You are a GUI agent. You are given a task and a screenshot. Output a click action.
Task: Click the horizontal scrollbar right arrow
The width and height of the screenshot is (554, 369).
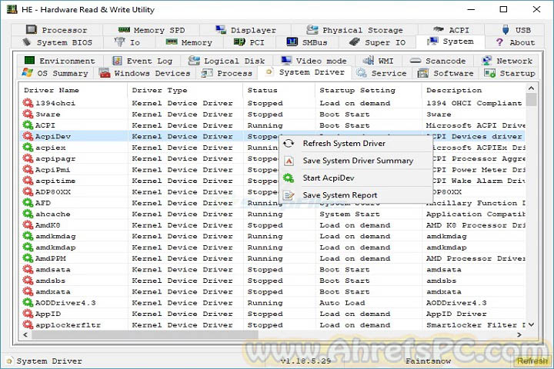click(x=519, y=334)
